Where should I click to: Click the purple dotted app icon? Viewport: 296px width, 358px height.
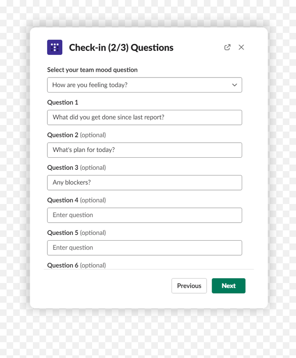coord(55,47)
